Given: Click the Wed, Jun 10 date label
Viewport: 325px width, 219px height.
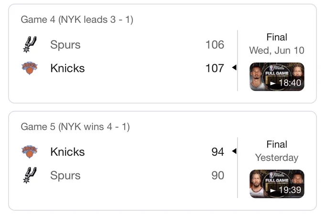Looking at the screenshot, I should (277, 50).
